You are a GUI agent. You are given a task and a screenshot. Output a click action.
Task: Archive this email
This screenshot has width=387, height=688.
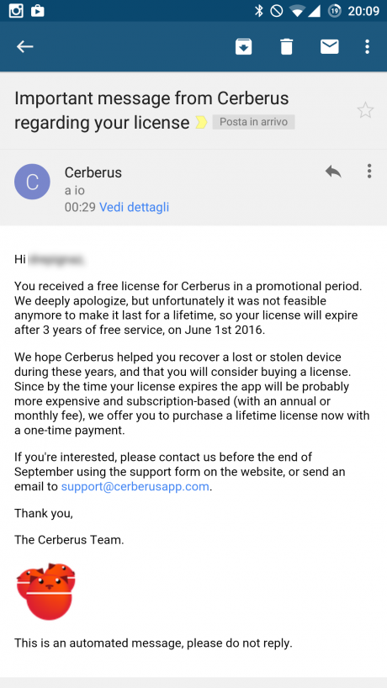pyautogui.click(x=243, y=46)
